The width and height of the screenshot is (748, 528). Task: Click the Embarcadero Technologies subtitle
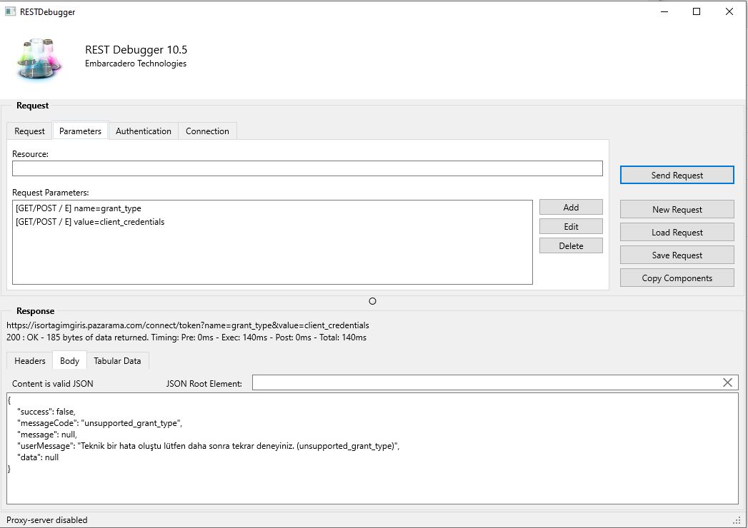tap(136, 64)
